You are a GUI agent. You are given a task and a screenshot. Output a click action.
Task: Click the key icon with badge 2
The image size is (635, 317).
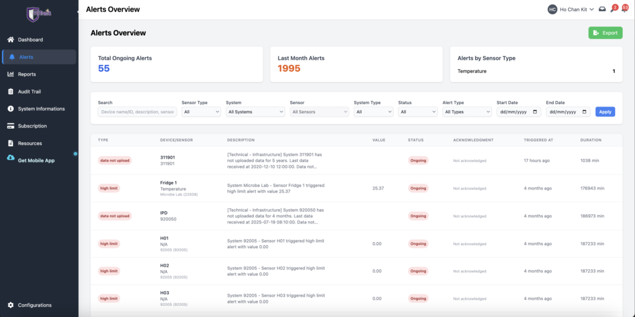613,9
